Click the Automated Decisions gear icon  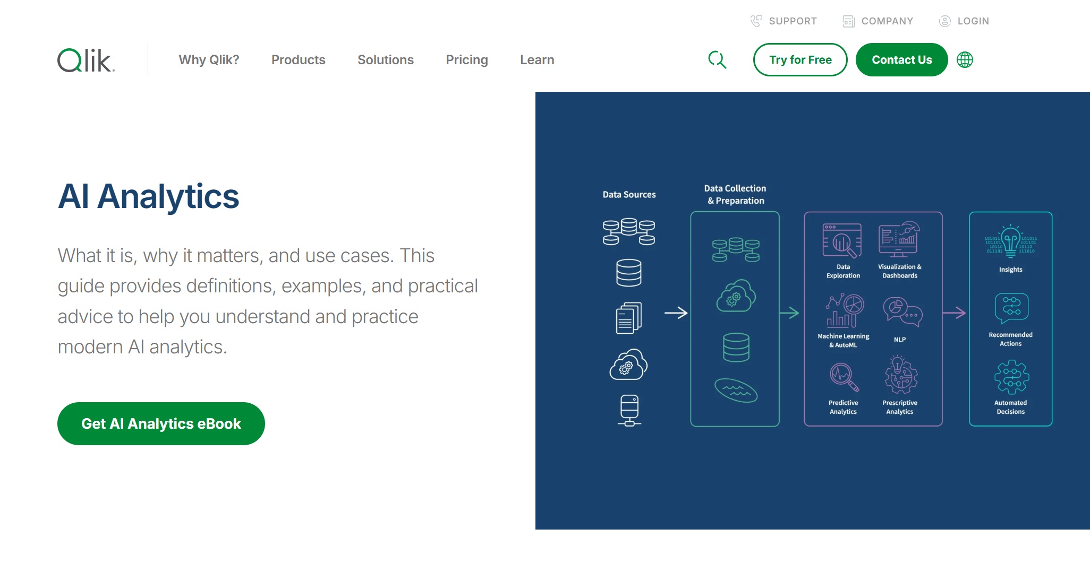[x=1010, y=378]
